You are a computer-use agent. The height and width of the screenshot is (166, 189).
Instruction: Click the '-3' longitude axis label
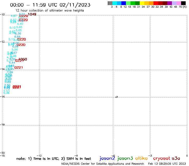150,156
